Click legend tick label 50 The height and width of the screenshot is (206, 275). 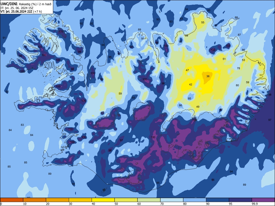[116, 204]
